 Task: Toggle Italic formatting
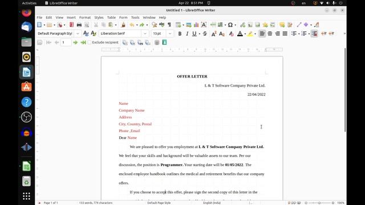(x=187, y=34)
